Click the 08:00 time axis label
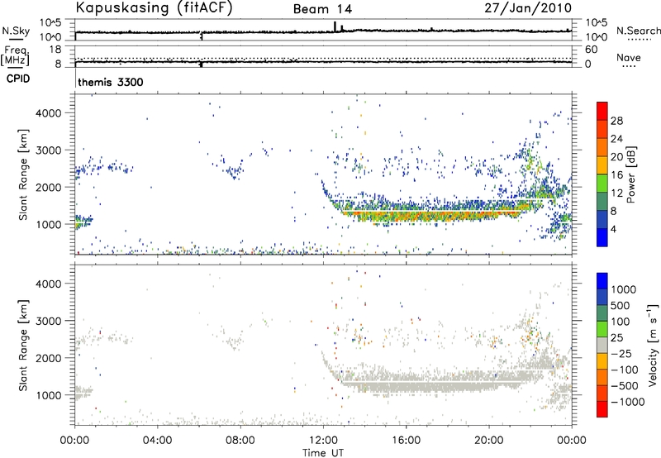The width and height of the screenshot is (661, 458). pyautogui.click(x=240, y=441)
